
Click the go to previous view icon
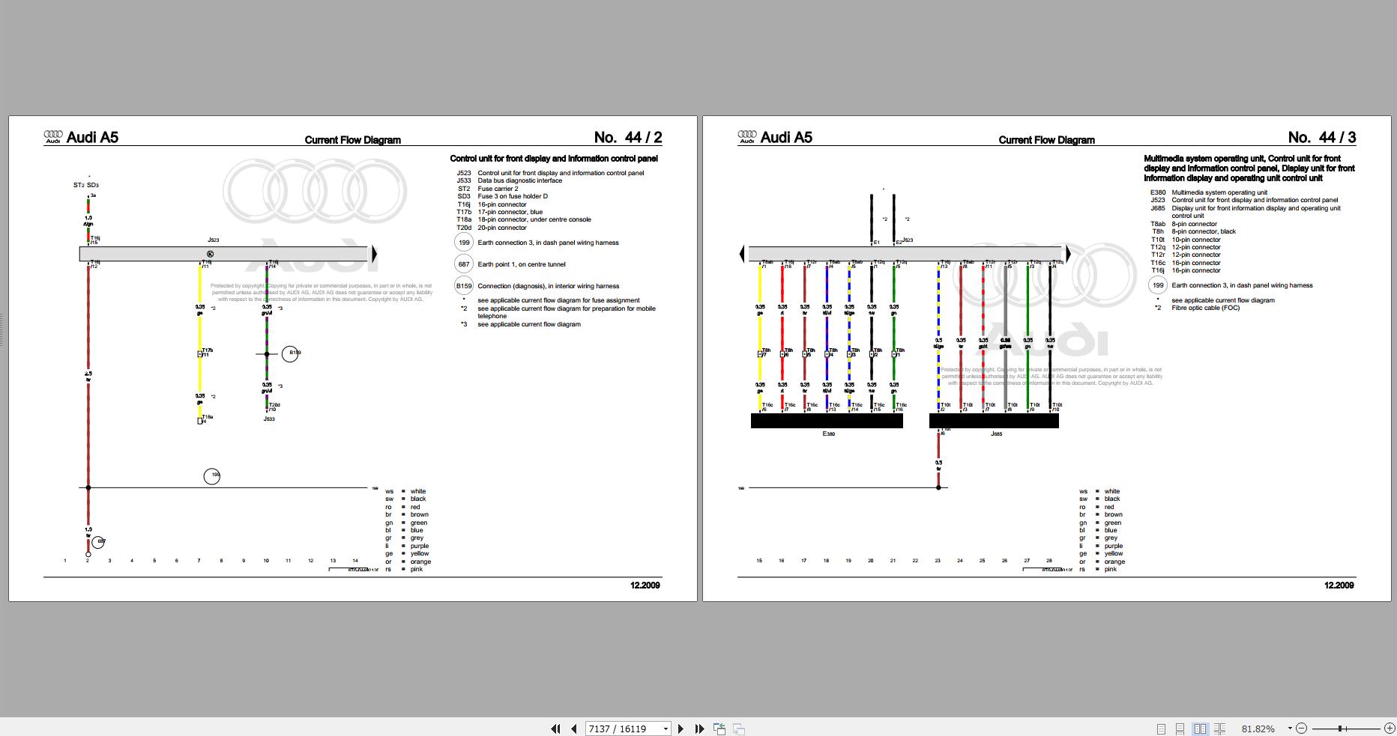click(x=719, y=729)
